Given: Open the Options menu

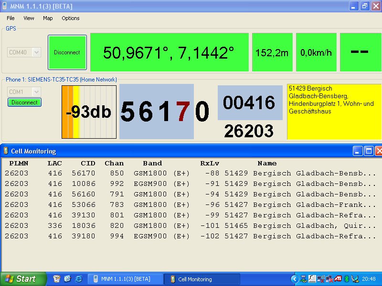Looking at the screenshot, I should [x=71, y=18].
